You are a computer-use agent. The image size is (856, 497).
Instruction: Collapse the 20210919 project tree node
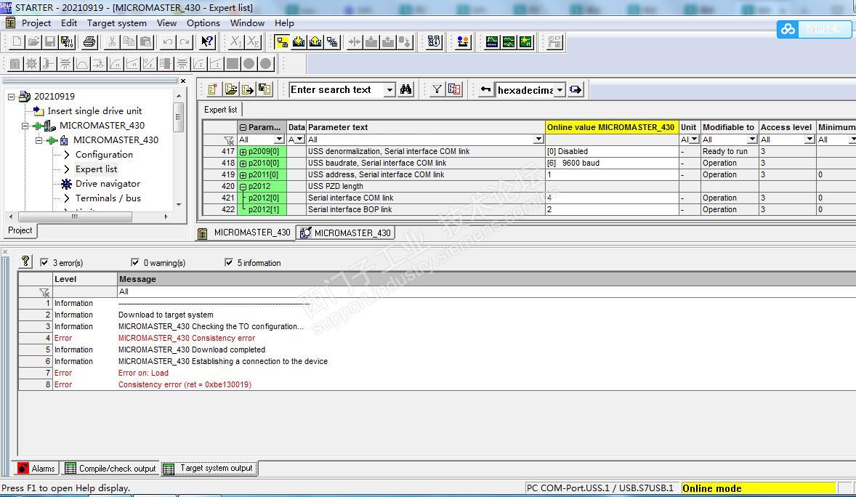tap(11, 97)
